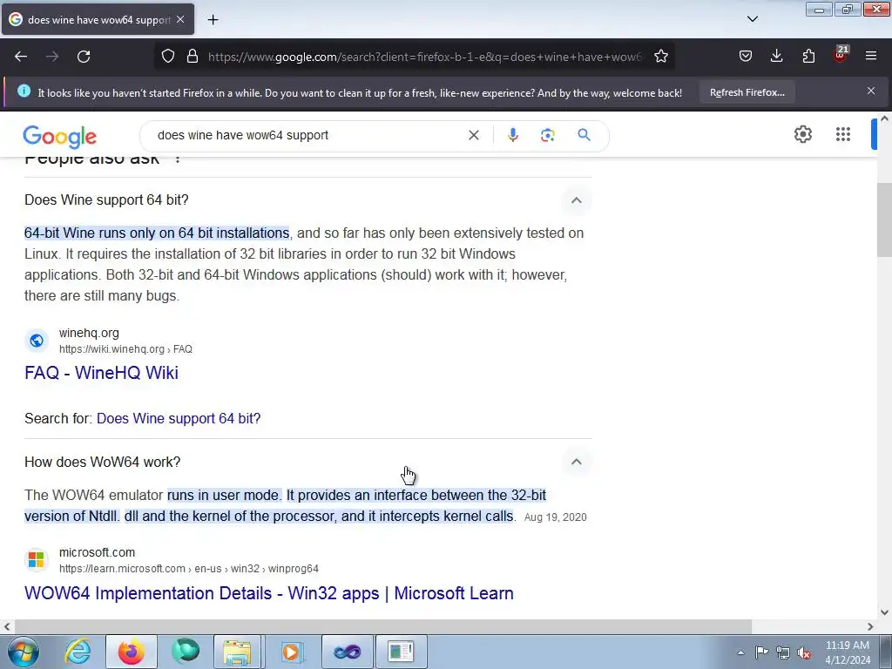This screenshot has width=892, height=669.
Task: Click the scroll left arrow of horizontal scrollbar
Action: coord(7,626)
